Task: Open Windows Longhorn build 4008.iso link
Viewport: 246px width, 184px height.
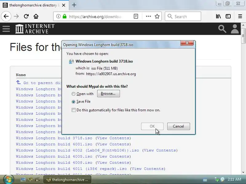Action: (x=54, y=163)
